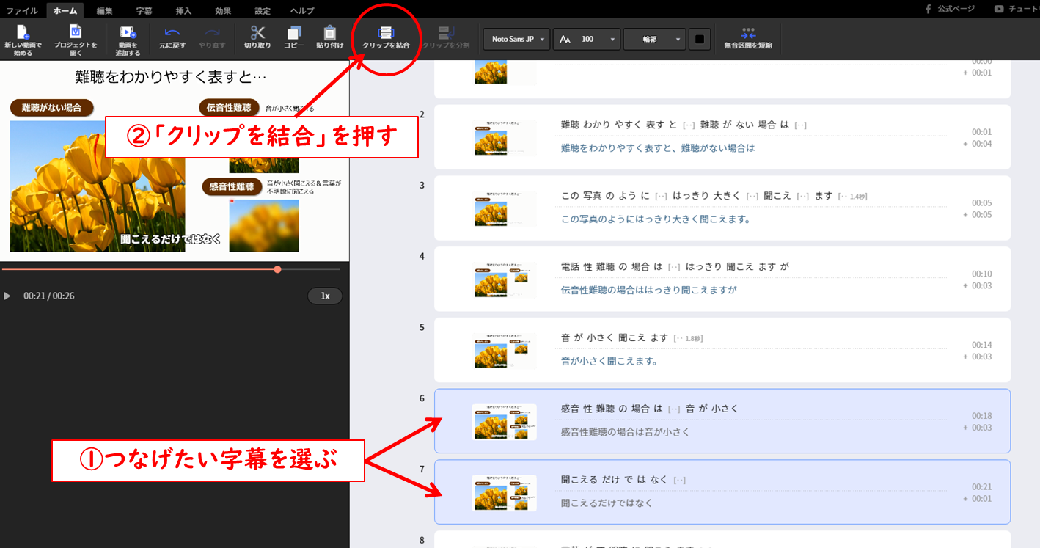Switch to the 編集 tab
The image size is (1040, 548).
105,10
